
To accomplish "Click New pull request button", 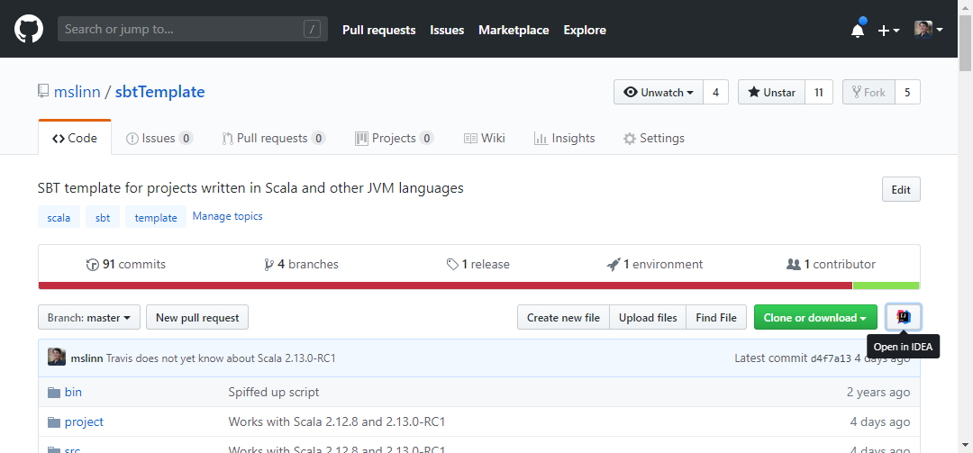I will click(x=197, y=317).
